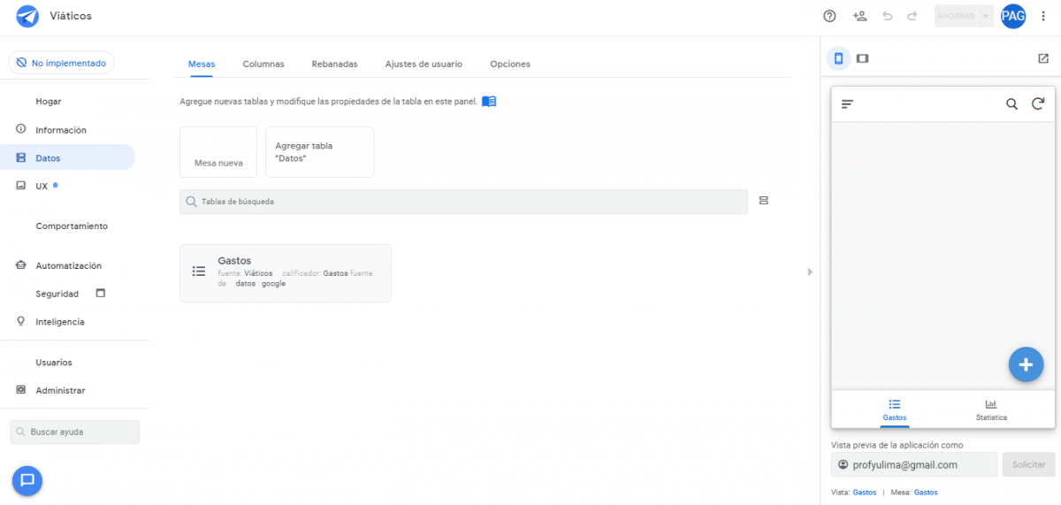Screen dimensions: 1061x505
Task: Expand the AHORRAR save dropdown arrow
Action: point(985,16)
